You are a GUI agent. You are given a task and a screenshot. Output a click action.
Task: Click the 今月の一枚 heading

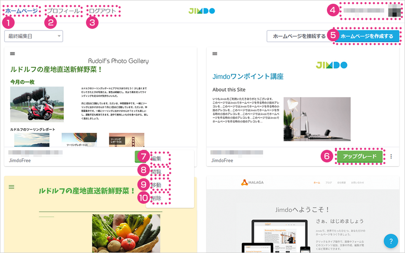click(x=22, y=82)
